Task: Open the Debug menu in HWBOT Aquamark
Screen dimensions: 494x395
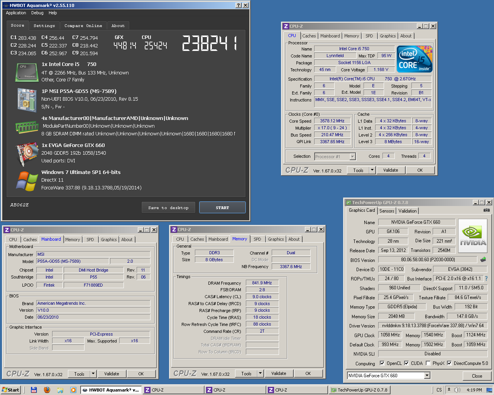Action: [37, 13]
